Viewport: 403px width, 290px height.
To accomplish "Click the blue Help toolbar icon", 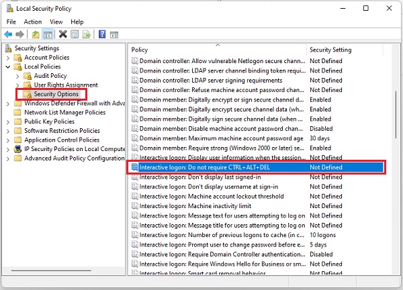I will point(101,34).
